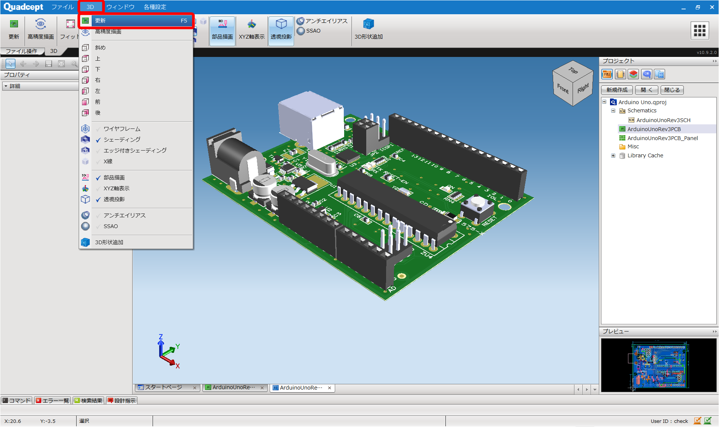
Task: Switch to the スタートページ tab
Action: click(164, 387)
